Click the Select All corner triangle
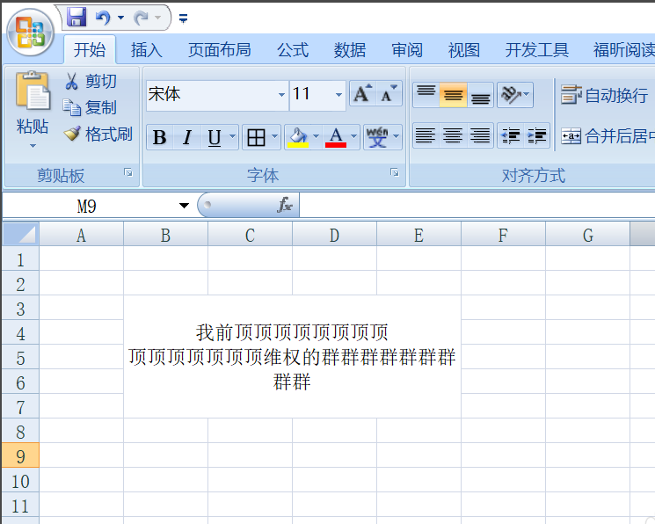Image resolution: width=655 pixels, height=524 pixels. (x=21, y=234)
